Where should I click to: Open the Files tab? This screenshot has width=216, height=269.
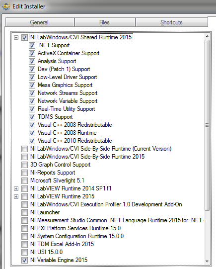pyautogui.click(x=105, y=22)
